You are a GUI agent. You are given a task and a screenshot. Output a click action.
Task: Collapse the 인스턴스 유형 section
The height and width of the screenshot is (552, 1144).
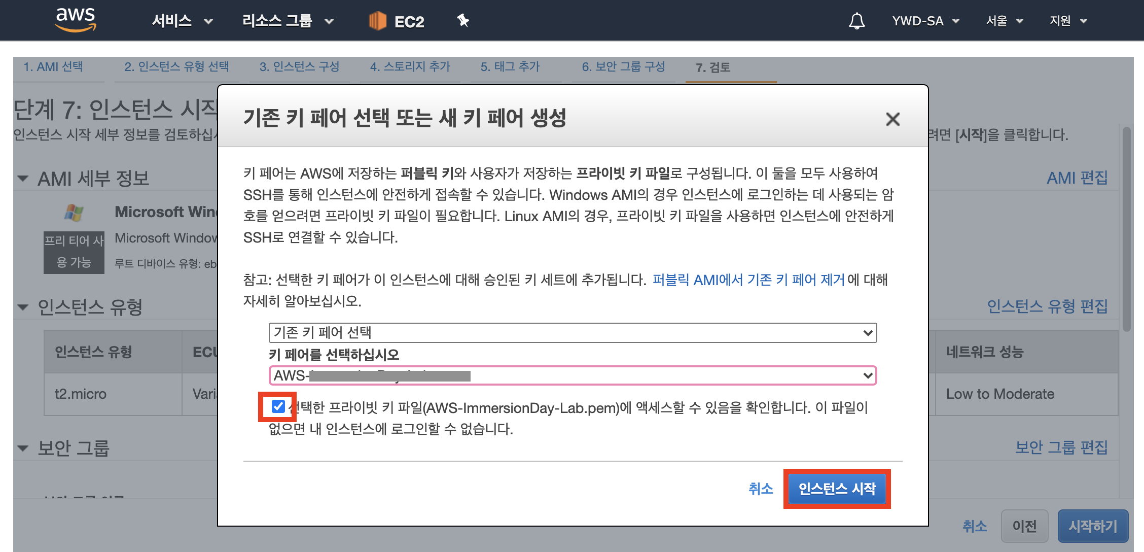(23, 307)
